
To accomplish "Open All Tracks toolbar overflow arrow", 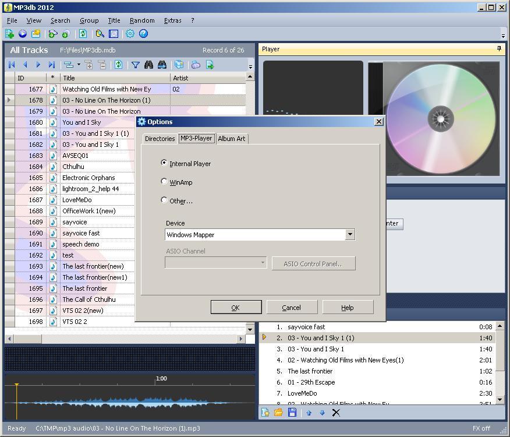I will (x=250, y=66).
